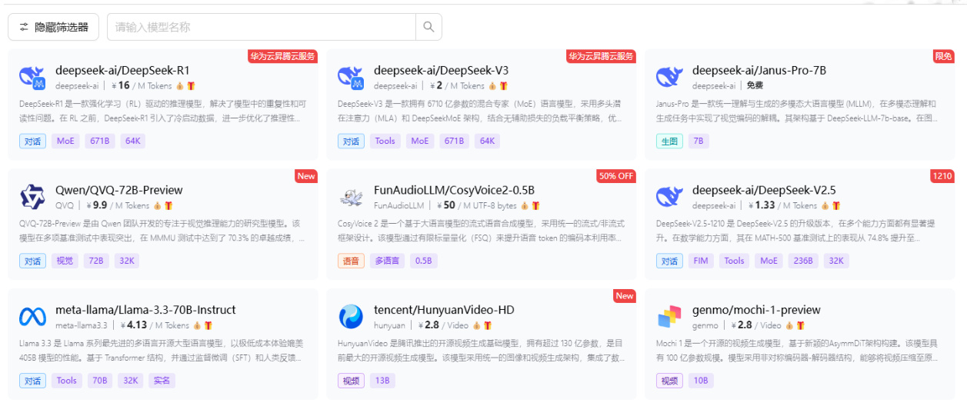Screen dimensions: 967x406
Task: Click the 视觉 tag on the QVQ-72B-Preview card
Action: (x=65, y=261)
